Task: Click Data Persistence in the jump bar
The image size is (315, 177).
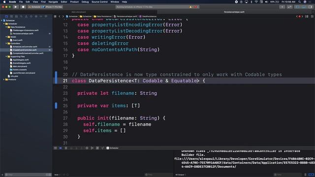Action: point(102,16)
